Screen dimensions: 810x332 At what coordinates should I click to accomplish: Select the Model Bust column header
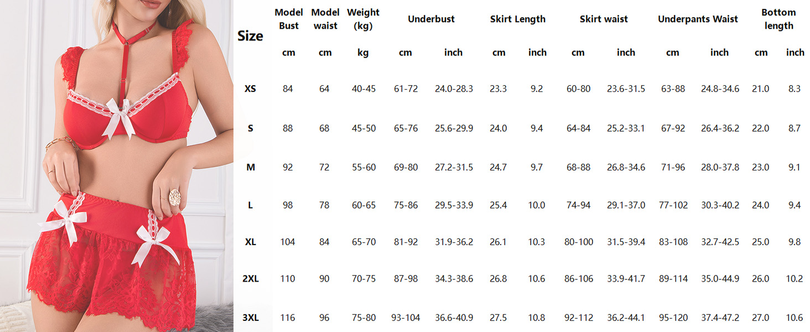tap(288, 19)
